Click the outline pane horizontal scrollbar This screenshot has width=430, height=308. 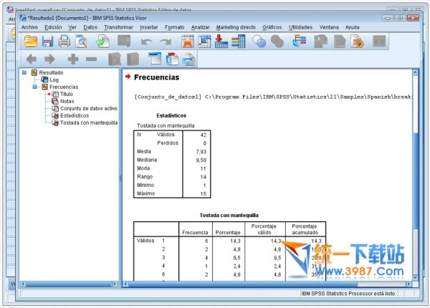point(69,284)
